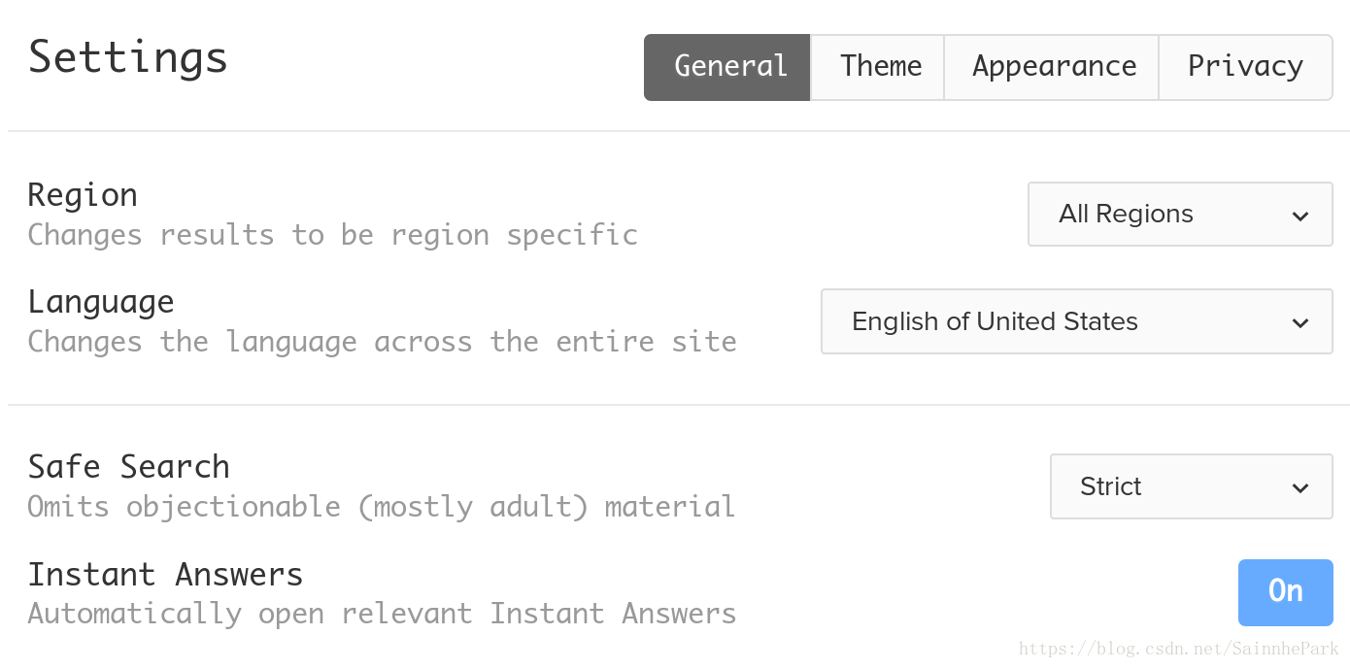This screenshot has width=1350, height=668.
Task: Click the "Changes results to be region specific" description
Action: pos(332,235)
